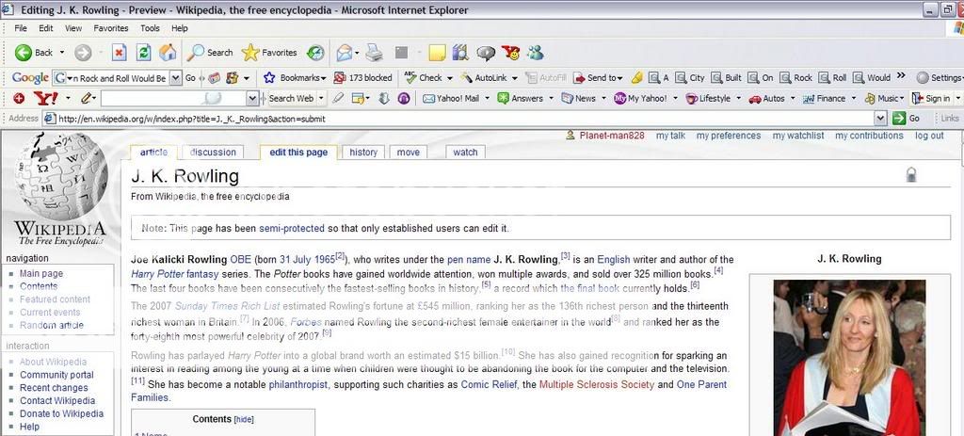Open Yahoo! Mail from the toolbar
The height and width of the screenshot is (436, 964).
[x=451, y=98]
